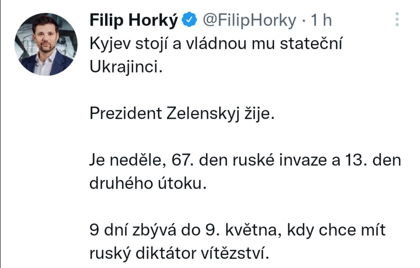Click the "1 h" tweet timestamp
The height and width of the screenshot is (268, 420).
tap(321, 20)
